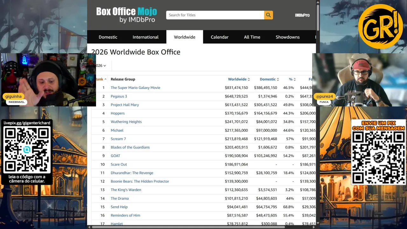This screenshot has height=229, width=407.
Task: Click worldwide gross $648,729,523
Action: click(x=236, y=96)
